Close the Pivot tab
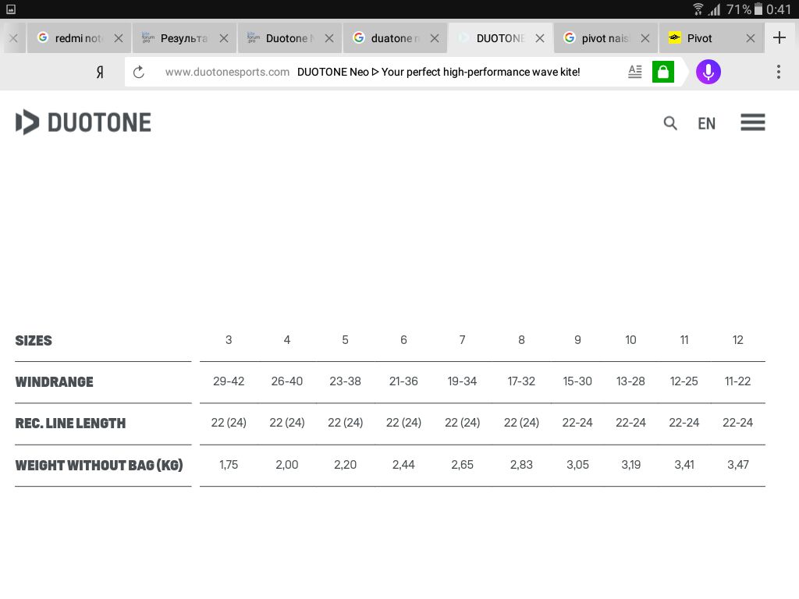The width and height of the screenshot is (799, 599). tap(750, 38)
